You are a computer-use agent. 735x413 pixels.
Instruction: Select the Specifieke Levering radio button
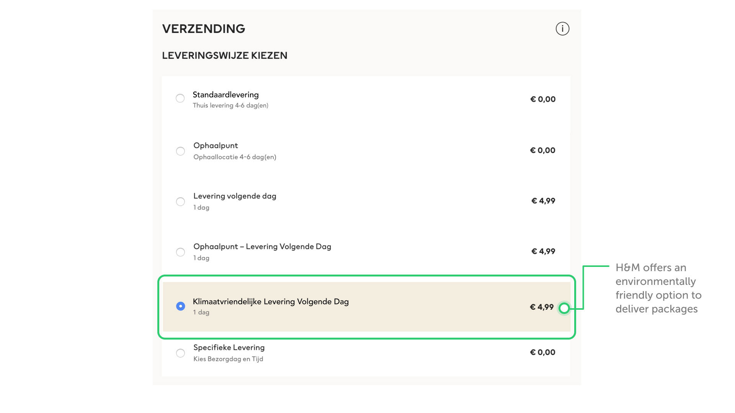coord(180,353)
